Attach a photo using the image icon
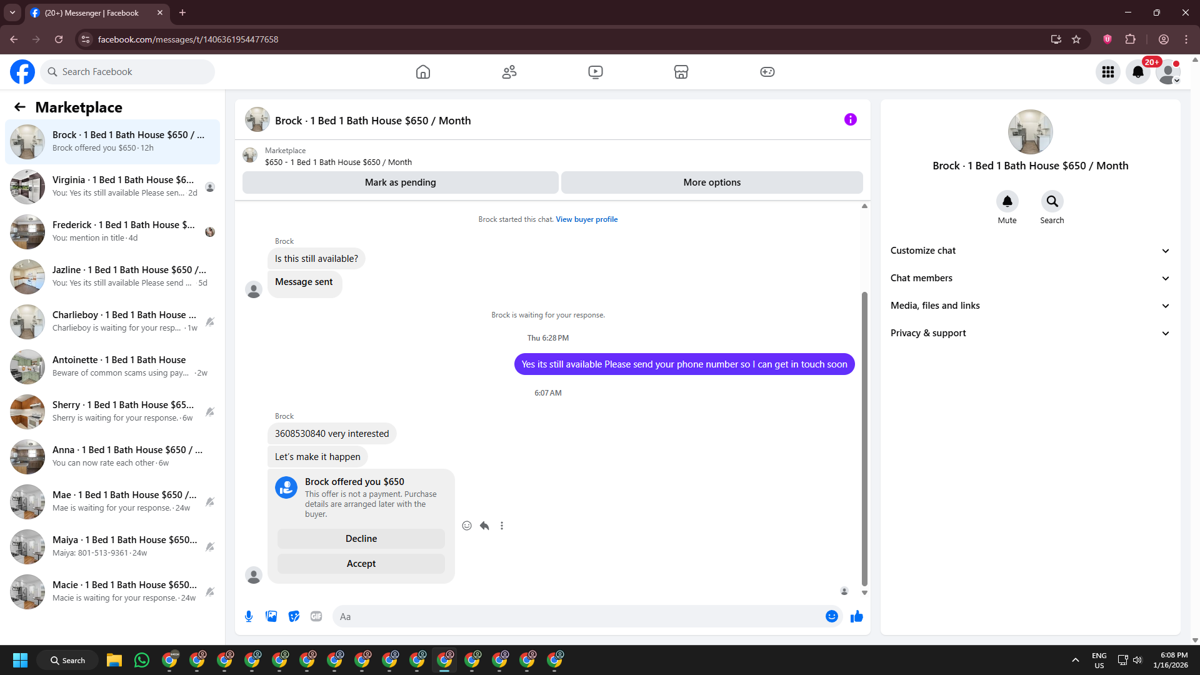The image size is (1200, 675). (271, 616)
